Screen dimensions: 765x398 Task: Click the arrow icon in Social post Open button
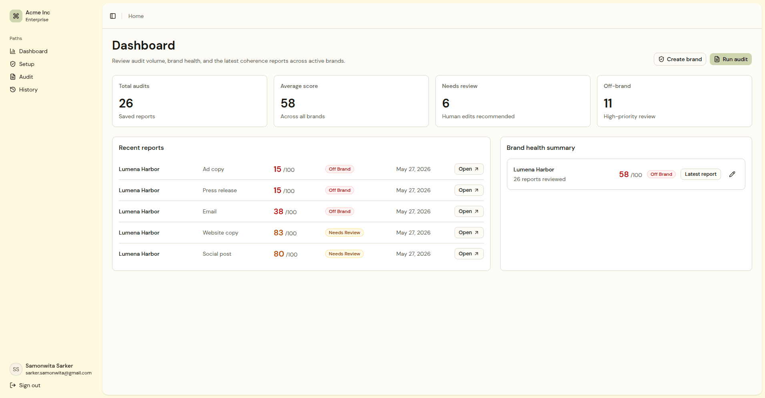click(x=477, y=254)
